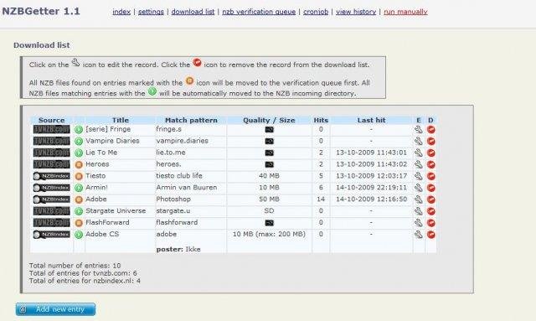This screenshot has height=321, width=536.
Task: Click the Last hit column header
Action: tap(371, 120)
